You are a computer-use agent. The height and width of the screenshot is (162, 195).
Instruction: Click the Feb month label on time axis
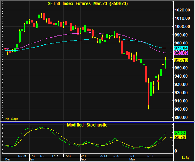83,159
